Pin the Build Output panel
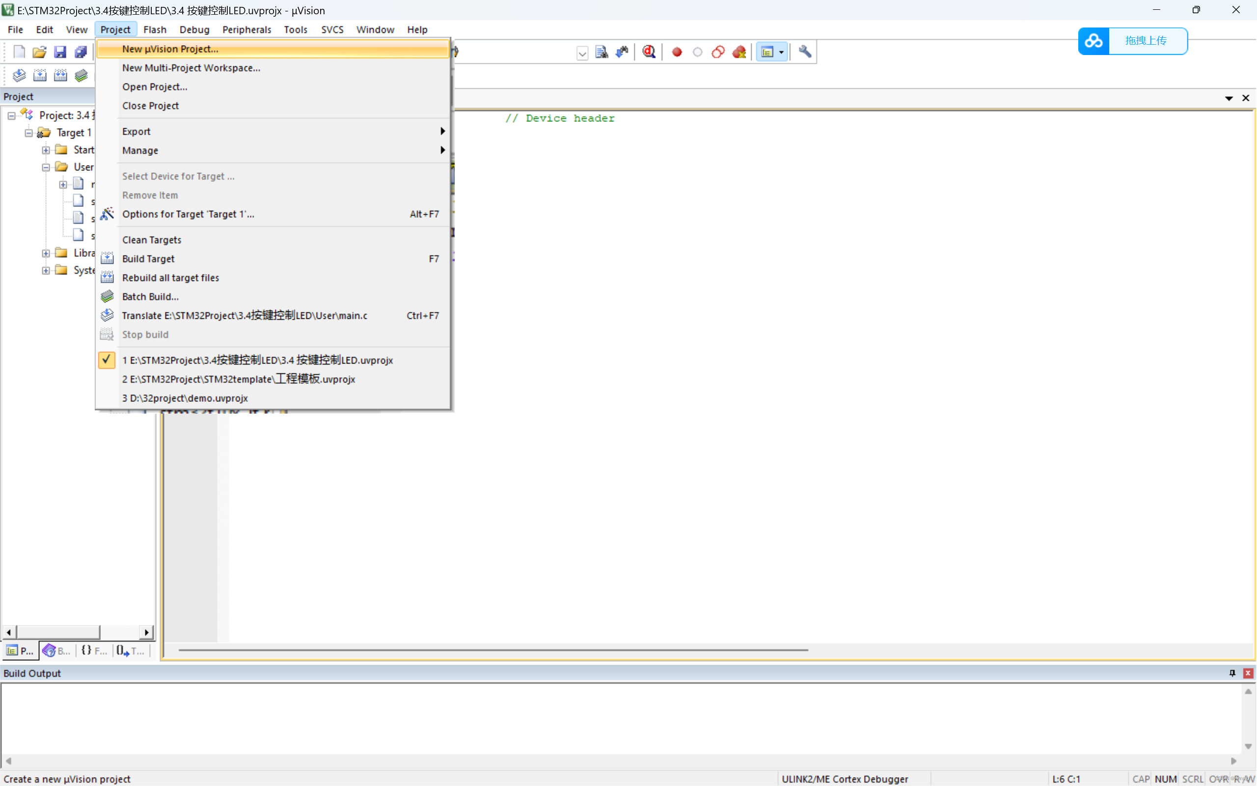1257x786 pixels. click(1232, 673)
